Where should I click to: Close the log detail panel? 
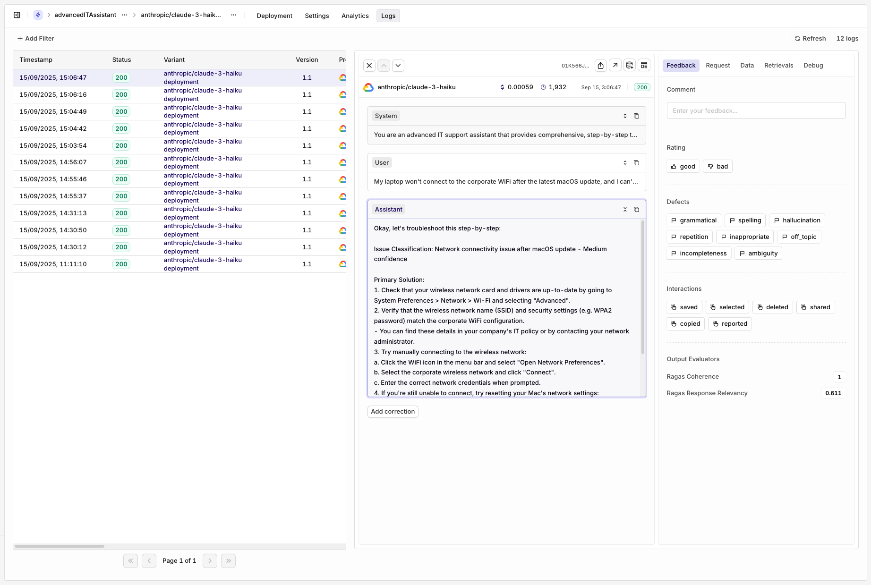pyautogui.click(x=369, y=66)
